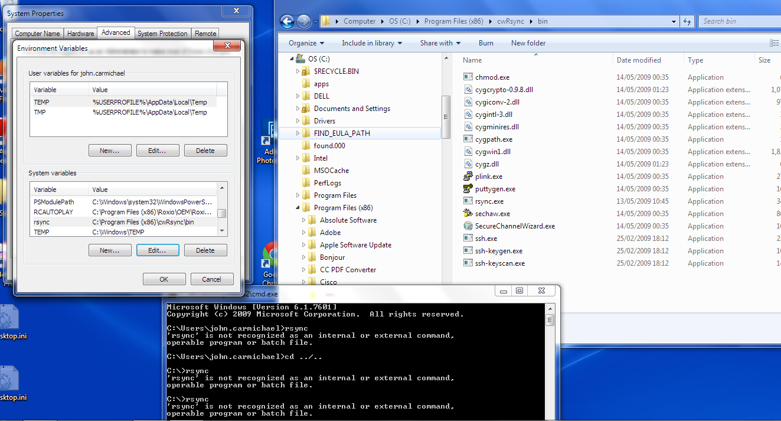Select the PSModulePath system variable row
781x421 pixels.
124,202
